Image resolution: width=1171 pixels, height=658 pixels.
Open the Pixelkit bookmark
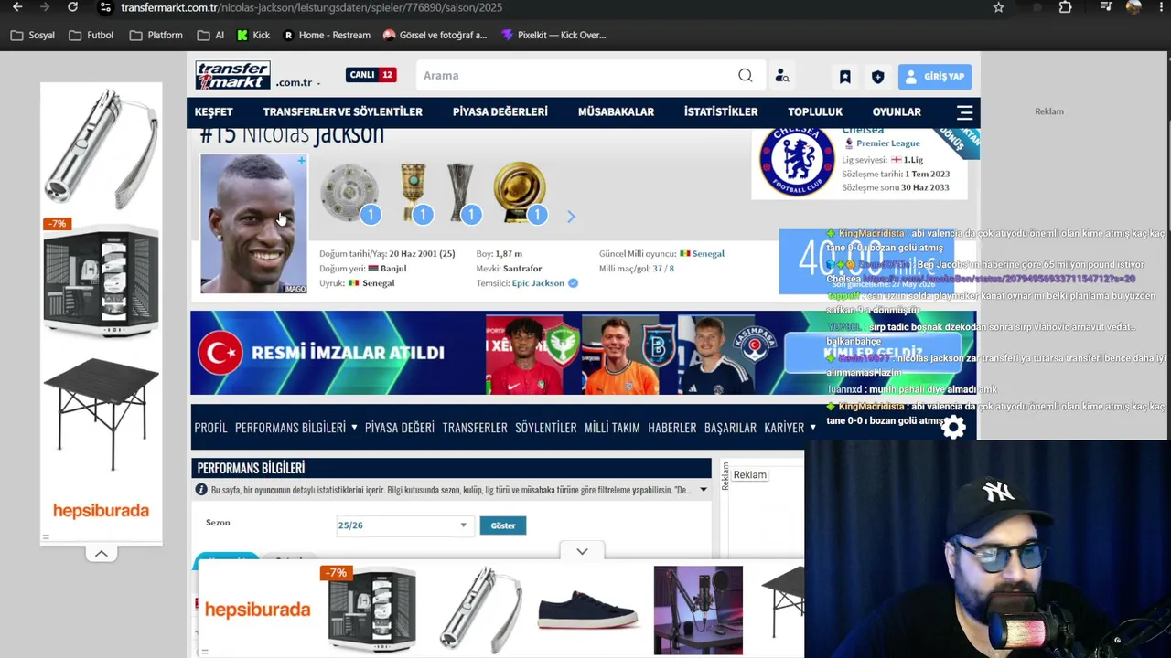(x=553, y=36)
